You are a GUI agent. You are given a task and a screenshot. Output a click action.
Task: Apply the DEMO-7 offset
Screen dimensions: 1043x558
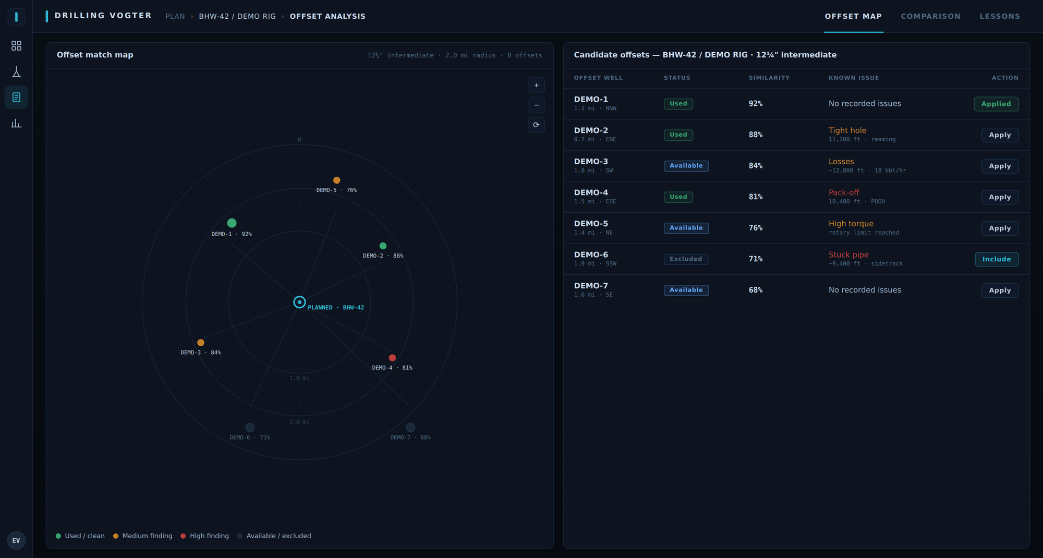click(1000, 290)
